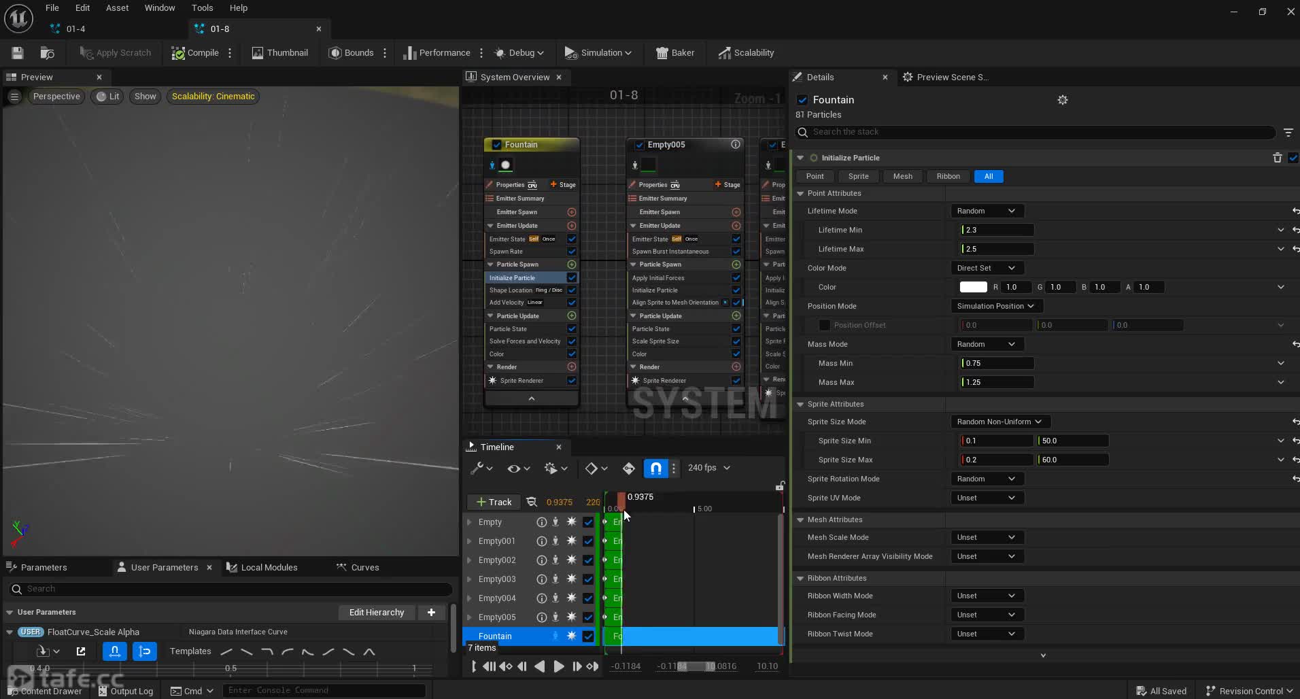Open the Curves tab
The height and width of the screenshot is (699, 1300).
point(358,567)
